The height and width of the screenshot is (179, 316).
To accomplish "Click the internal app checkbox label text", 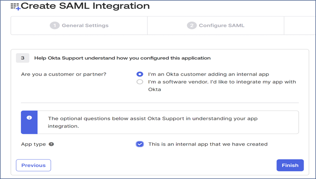I will point(208,144).
